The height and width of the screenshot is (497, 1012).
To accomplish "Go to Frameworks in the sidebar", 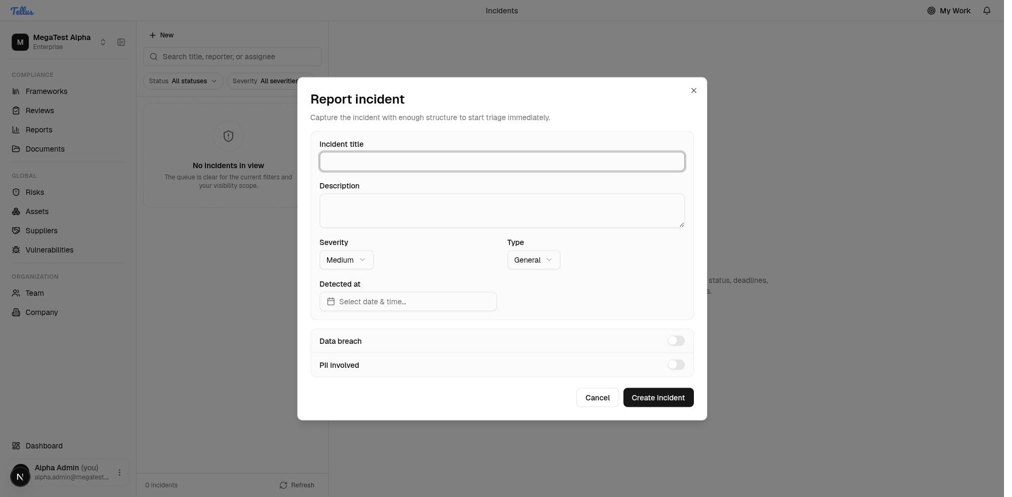I will (x=46, y=91).
